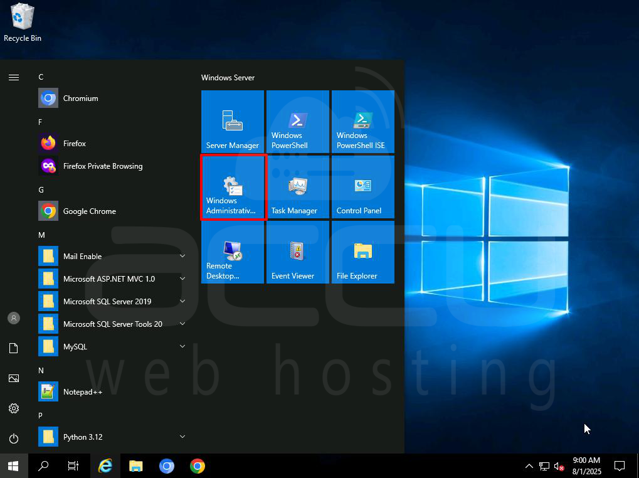The image size is (639, 478).
Task: Expand the hamburger menu in the sidebar
Action: tap(14, 77)
